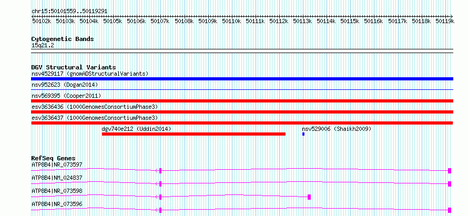
Task: Open variant nsv952623 (Dogan2014) label
Action: tap(65, 85)
